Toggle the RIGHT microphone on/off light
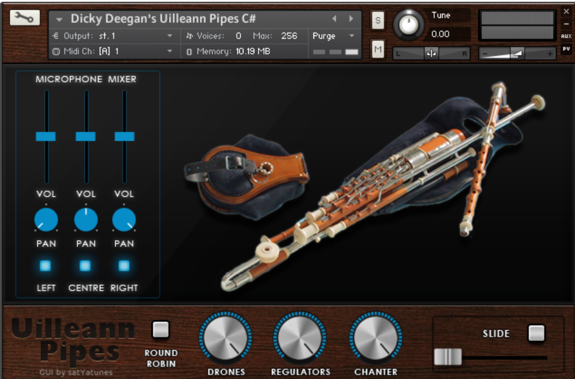This screenshot has width=575, height=379. [x=124, y=266]
